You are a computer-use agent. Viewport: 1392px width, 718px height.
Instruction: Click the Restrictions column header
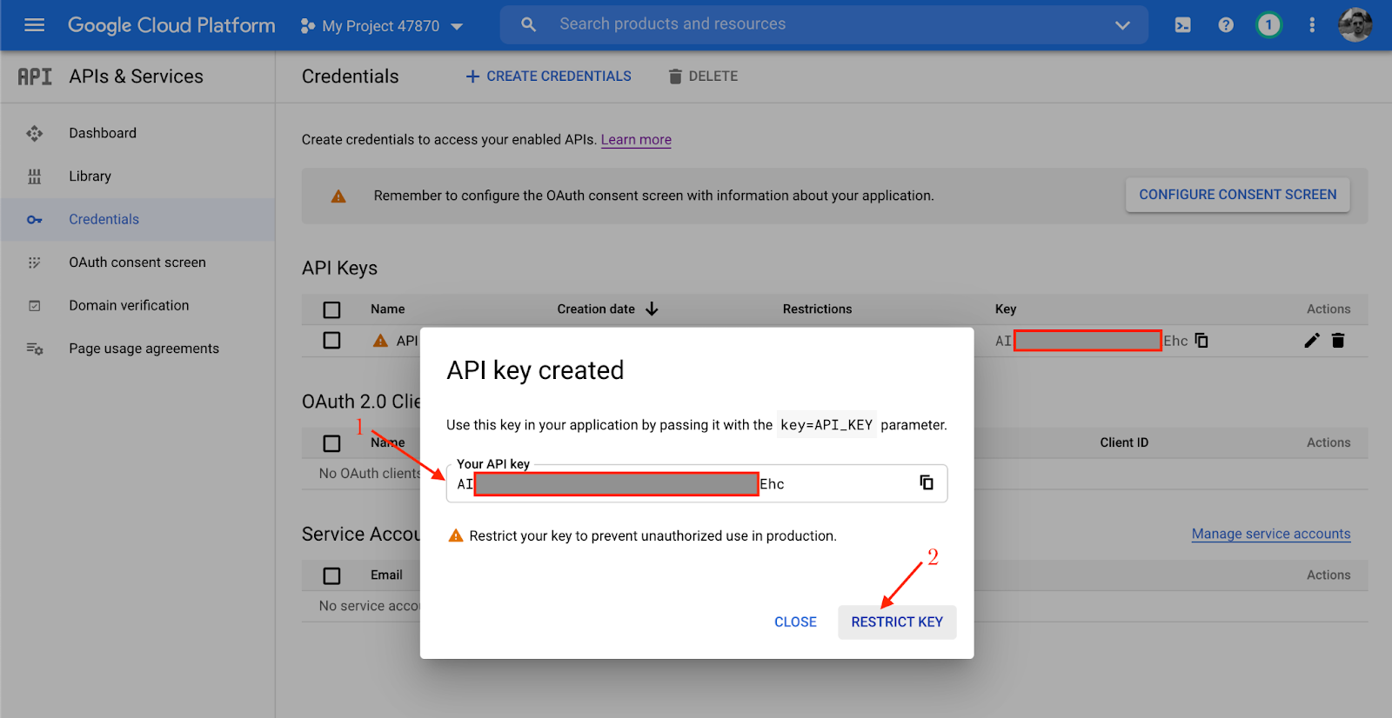click(817, 309)
